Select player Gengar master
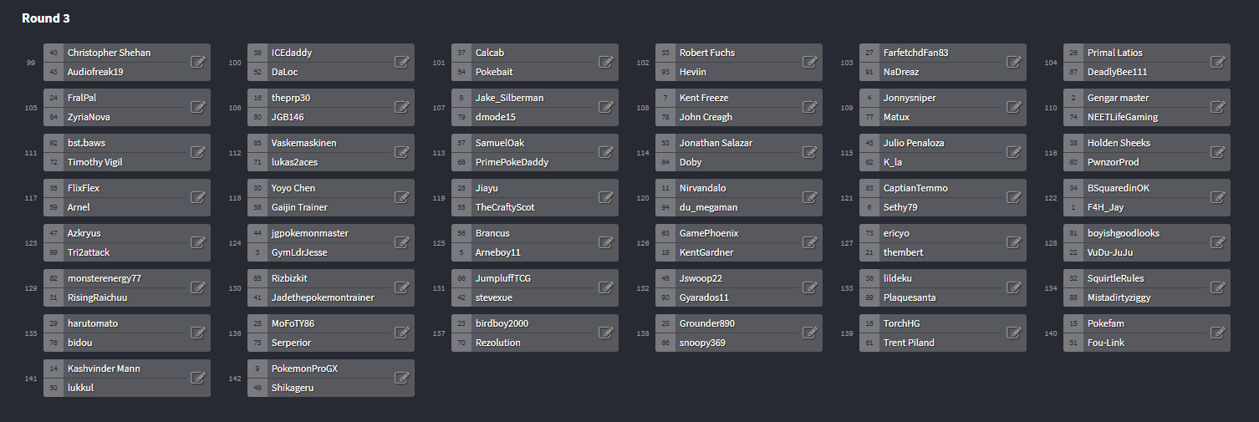The height and width of the screenshot is (422, 1259). [x=1118, y=98]
